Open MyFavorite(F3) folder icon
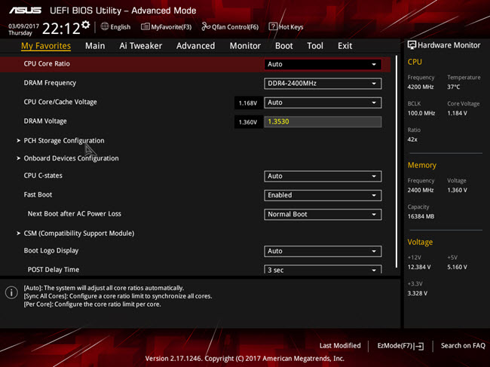This screenshot has width=490, height=367. [145, 26]
